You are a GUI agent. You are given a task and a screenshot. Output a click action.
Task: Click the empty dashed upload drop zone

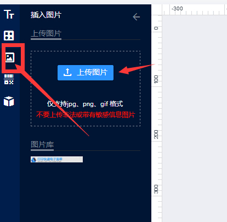(x=86, y=89)
